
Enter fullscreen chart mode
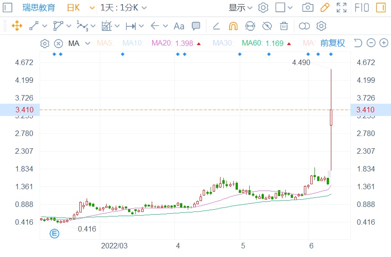(x=341, y=7)
